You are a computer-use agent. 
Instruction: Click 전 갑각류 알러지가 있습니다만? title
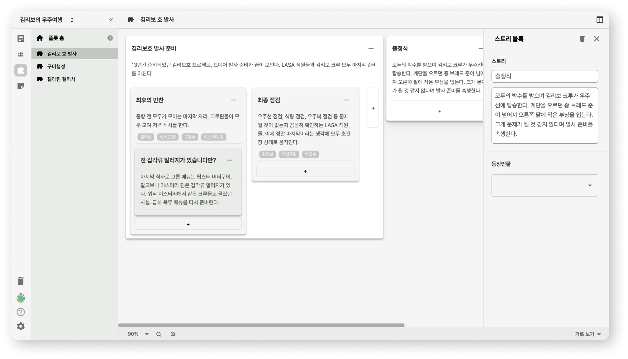click(178, 160)
